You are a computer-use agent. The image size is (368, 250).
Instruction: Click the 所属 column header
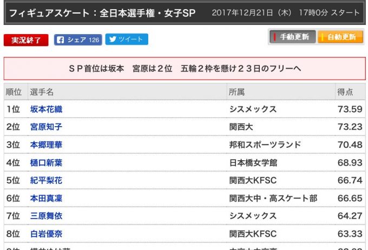[x=236, y=92]
